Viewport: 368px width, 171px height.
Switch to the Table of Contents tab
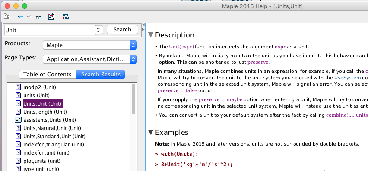pos(48,75)
